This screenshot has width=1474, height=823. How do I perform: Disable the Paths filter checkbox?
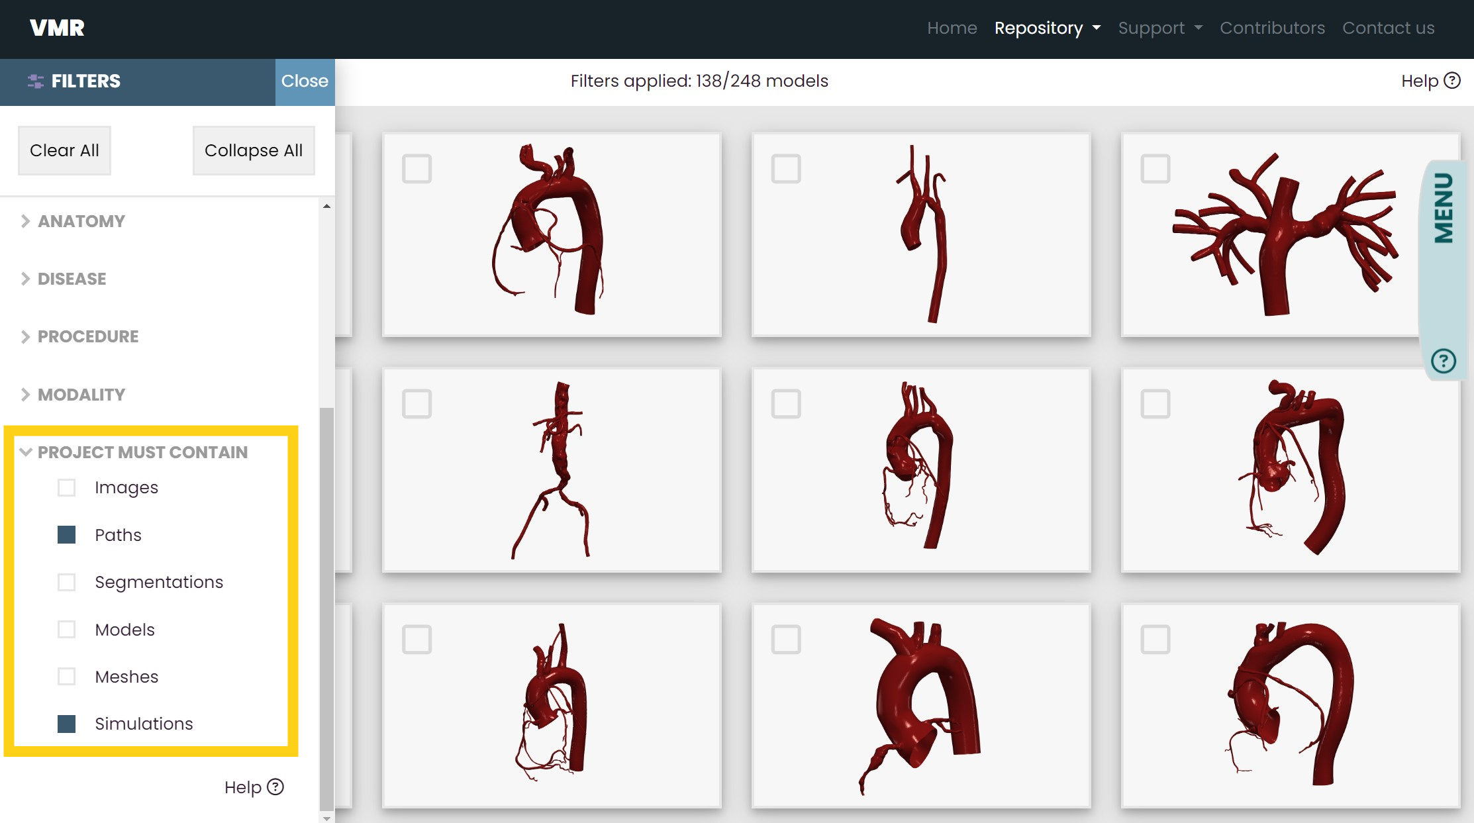pos(67,534)
